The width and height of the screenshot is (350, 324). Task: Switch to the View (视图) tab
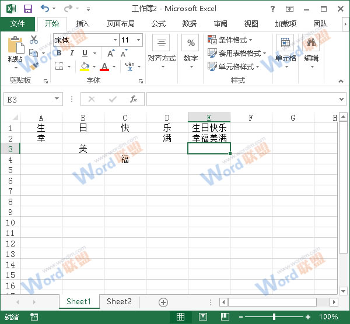pos(251,24)
